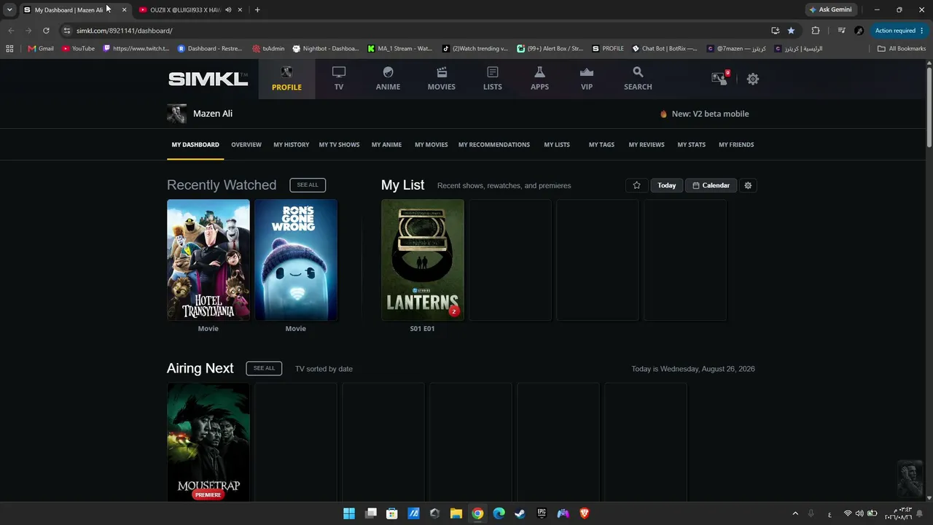Open a new browser tab
933x525 pixels.
coord(257,10)
